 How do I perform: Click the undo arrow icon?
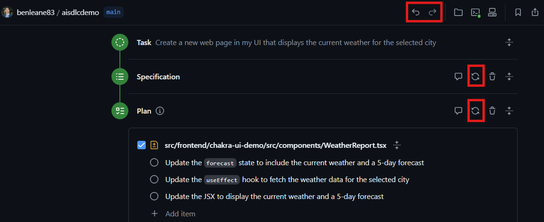point(416,13)
